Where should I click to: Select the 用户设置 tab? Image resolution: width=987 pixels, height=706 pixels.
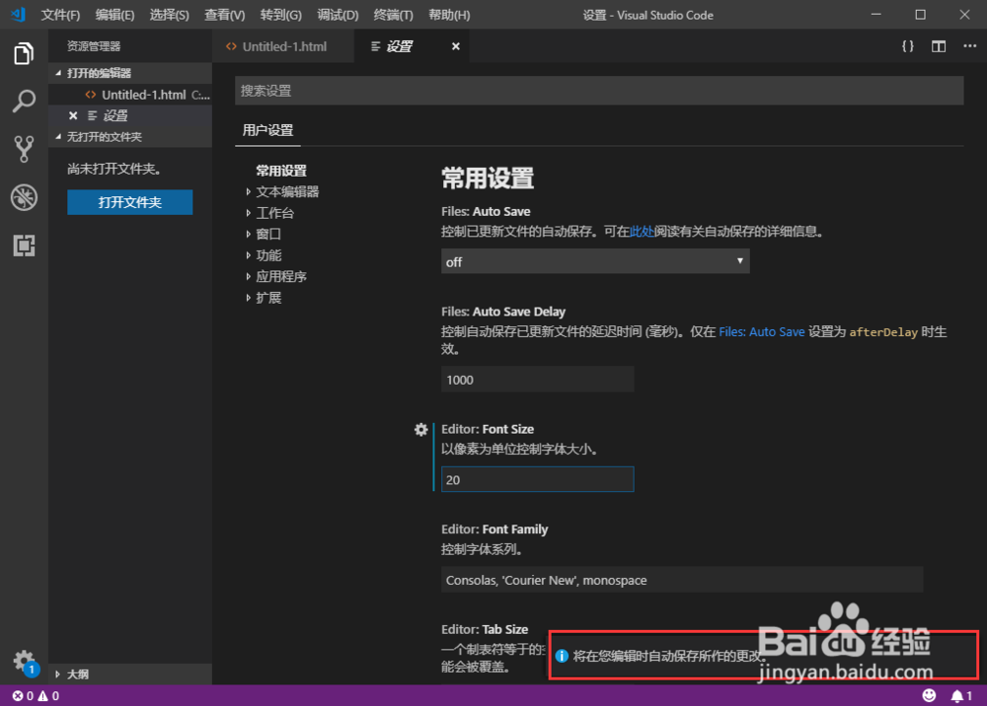[268, 130]
